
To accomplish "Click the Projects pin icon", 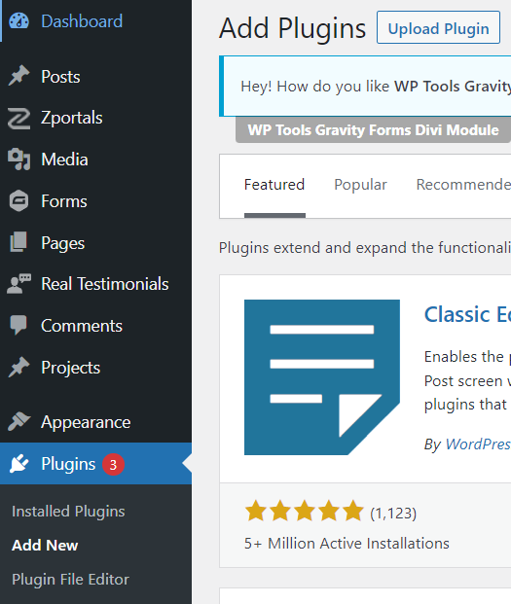I will [18, 367].
